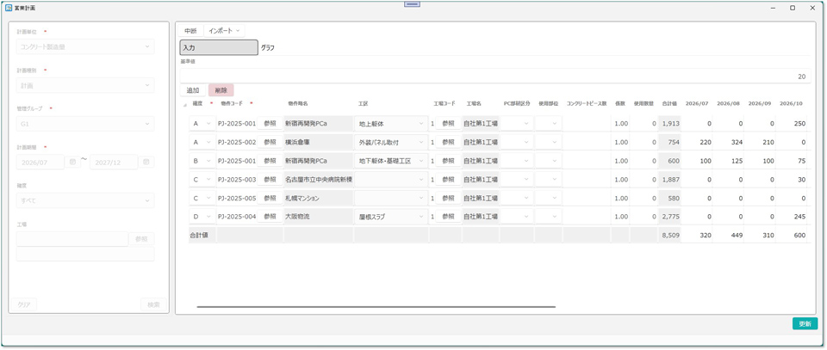The width and height of the screenshot is (827, 350).
Task: Click the 合計値 column header
Action: click(670, 104)
